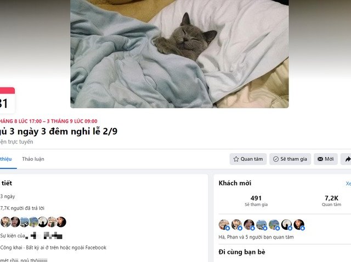Click the Quan tâm star button
The height and width of the screenshot is (262, 351).
pyautogui.click(x=248, y=159)
